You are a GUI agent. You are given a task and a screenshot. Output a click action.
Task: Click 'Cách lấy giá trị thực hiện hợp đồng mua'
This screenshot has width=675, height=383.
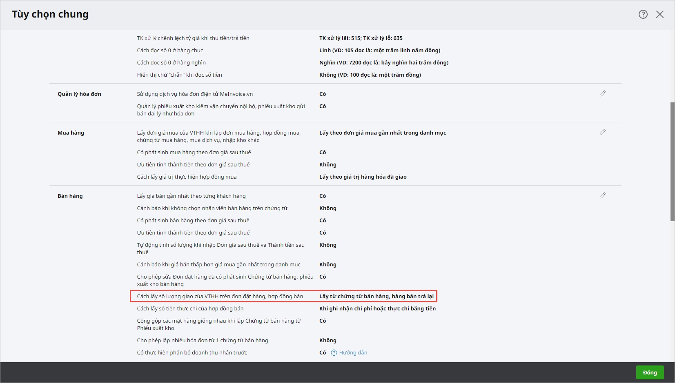click(187, 177)
